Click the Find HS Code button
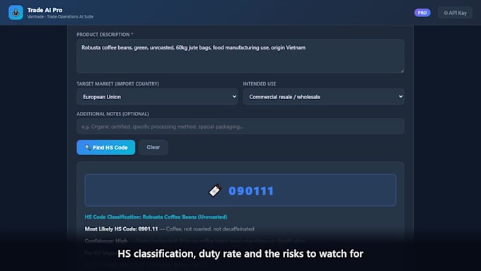The height and width of the screenshot is (271, 481). click(x=106, y=147)
